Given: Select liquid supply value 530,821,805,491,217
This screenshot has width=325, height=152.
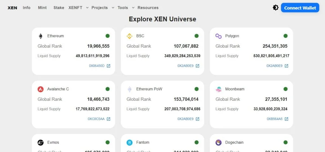Looking at the screenshot, I should click(x=271, y=56).
